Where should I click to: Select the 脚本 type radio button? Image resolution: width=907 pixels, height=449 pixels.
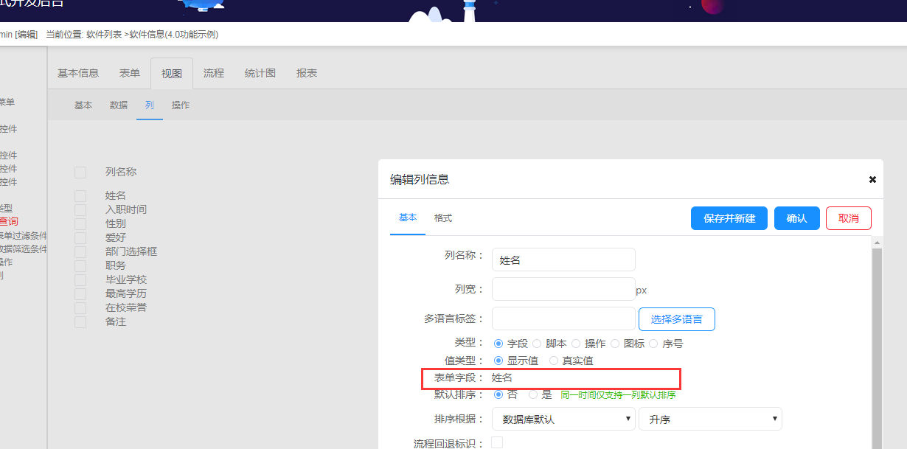537,344
